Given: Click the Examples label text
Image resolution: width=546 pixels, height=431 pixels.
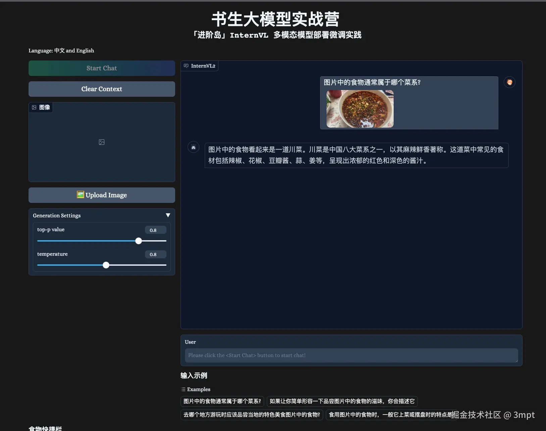Looking at the screenshot, I should (199, 389).
